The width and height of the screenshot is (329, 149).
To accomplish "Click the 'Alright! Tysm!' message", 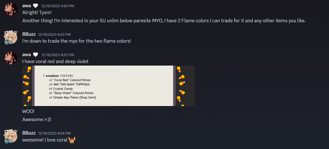I will (x=37, y=13).
